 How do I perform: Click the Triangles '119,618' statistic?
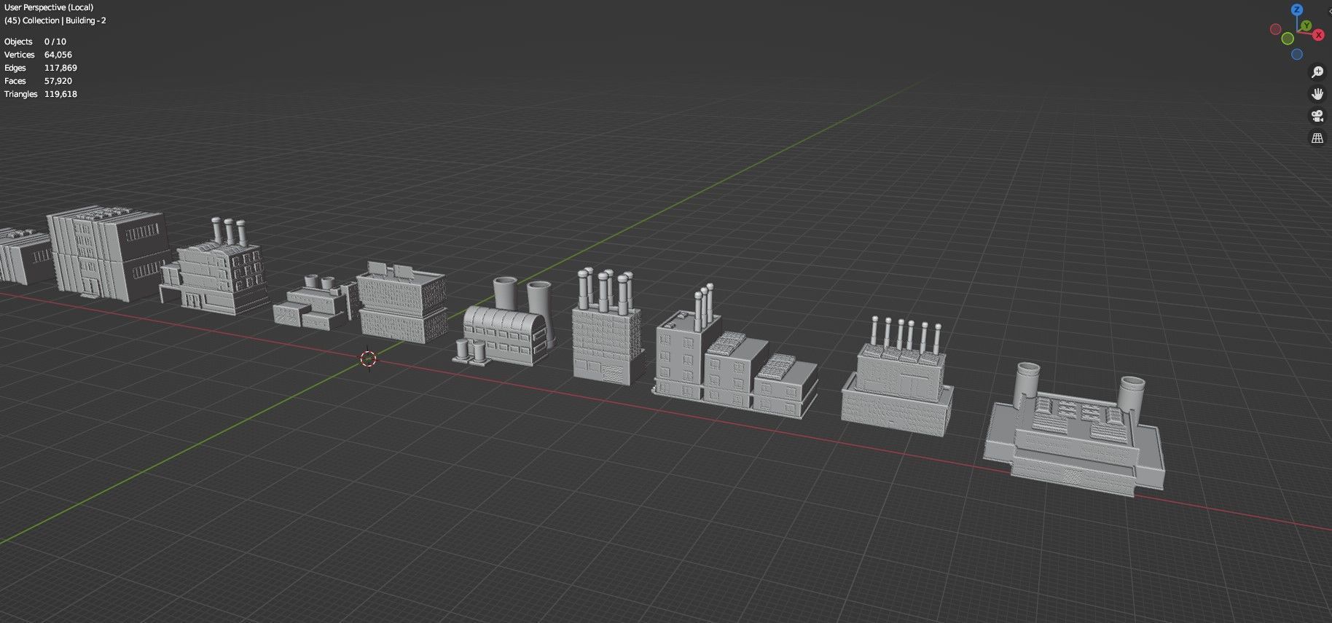(x=60, y=94)
